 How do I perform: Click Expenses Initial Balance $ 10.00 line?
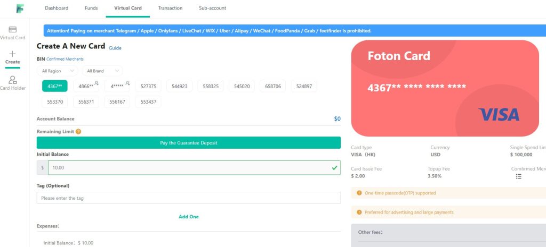68,243
